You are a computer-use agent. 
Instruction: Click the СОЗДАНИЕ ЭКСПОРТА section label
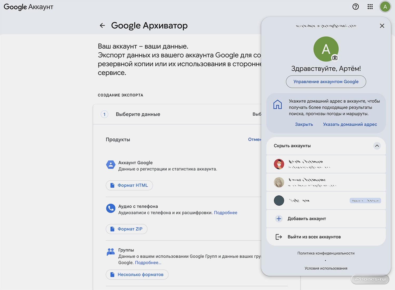(x=121, y=95)
